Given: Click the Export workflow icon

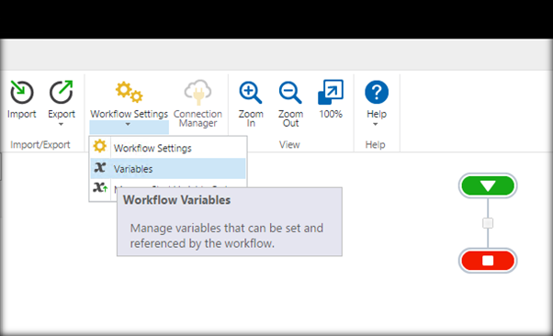Looking at the screenshot, I should [62, 92].
